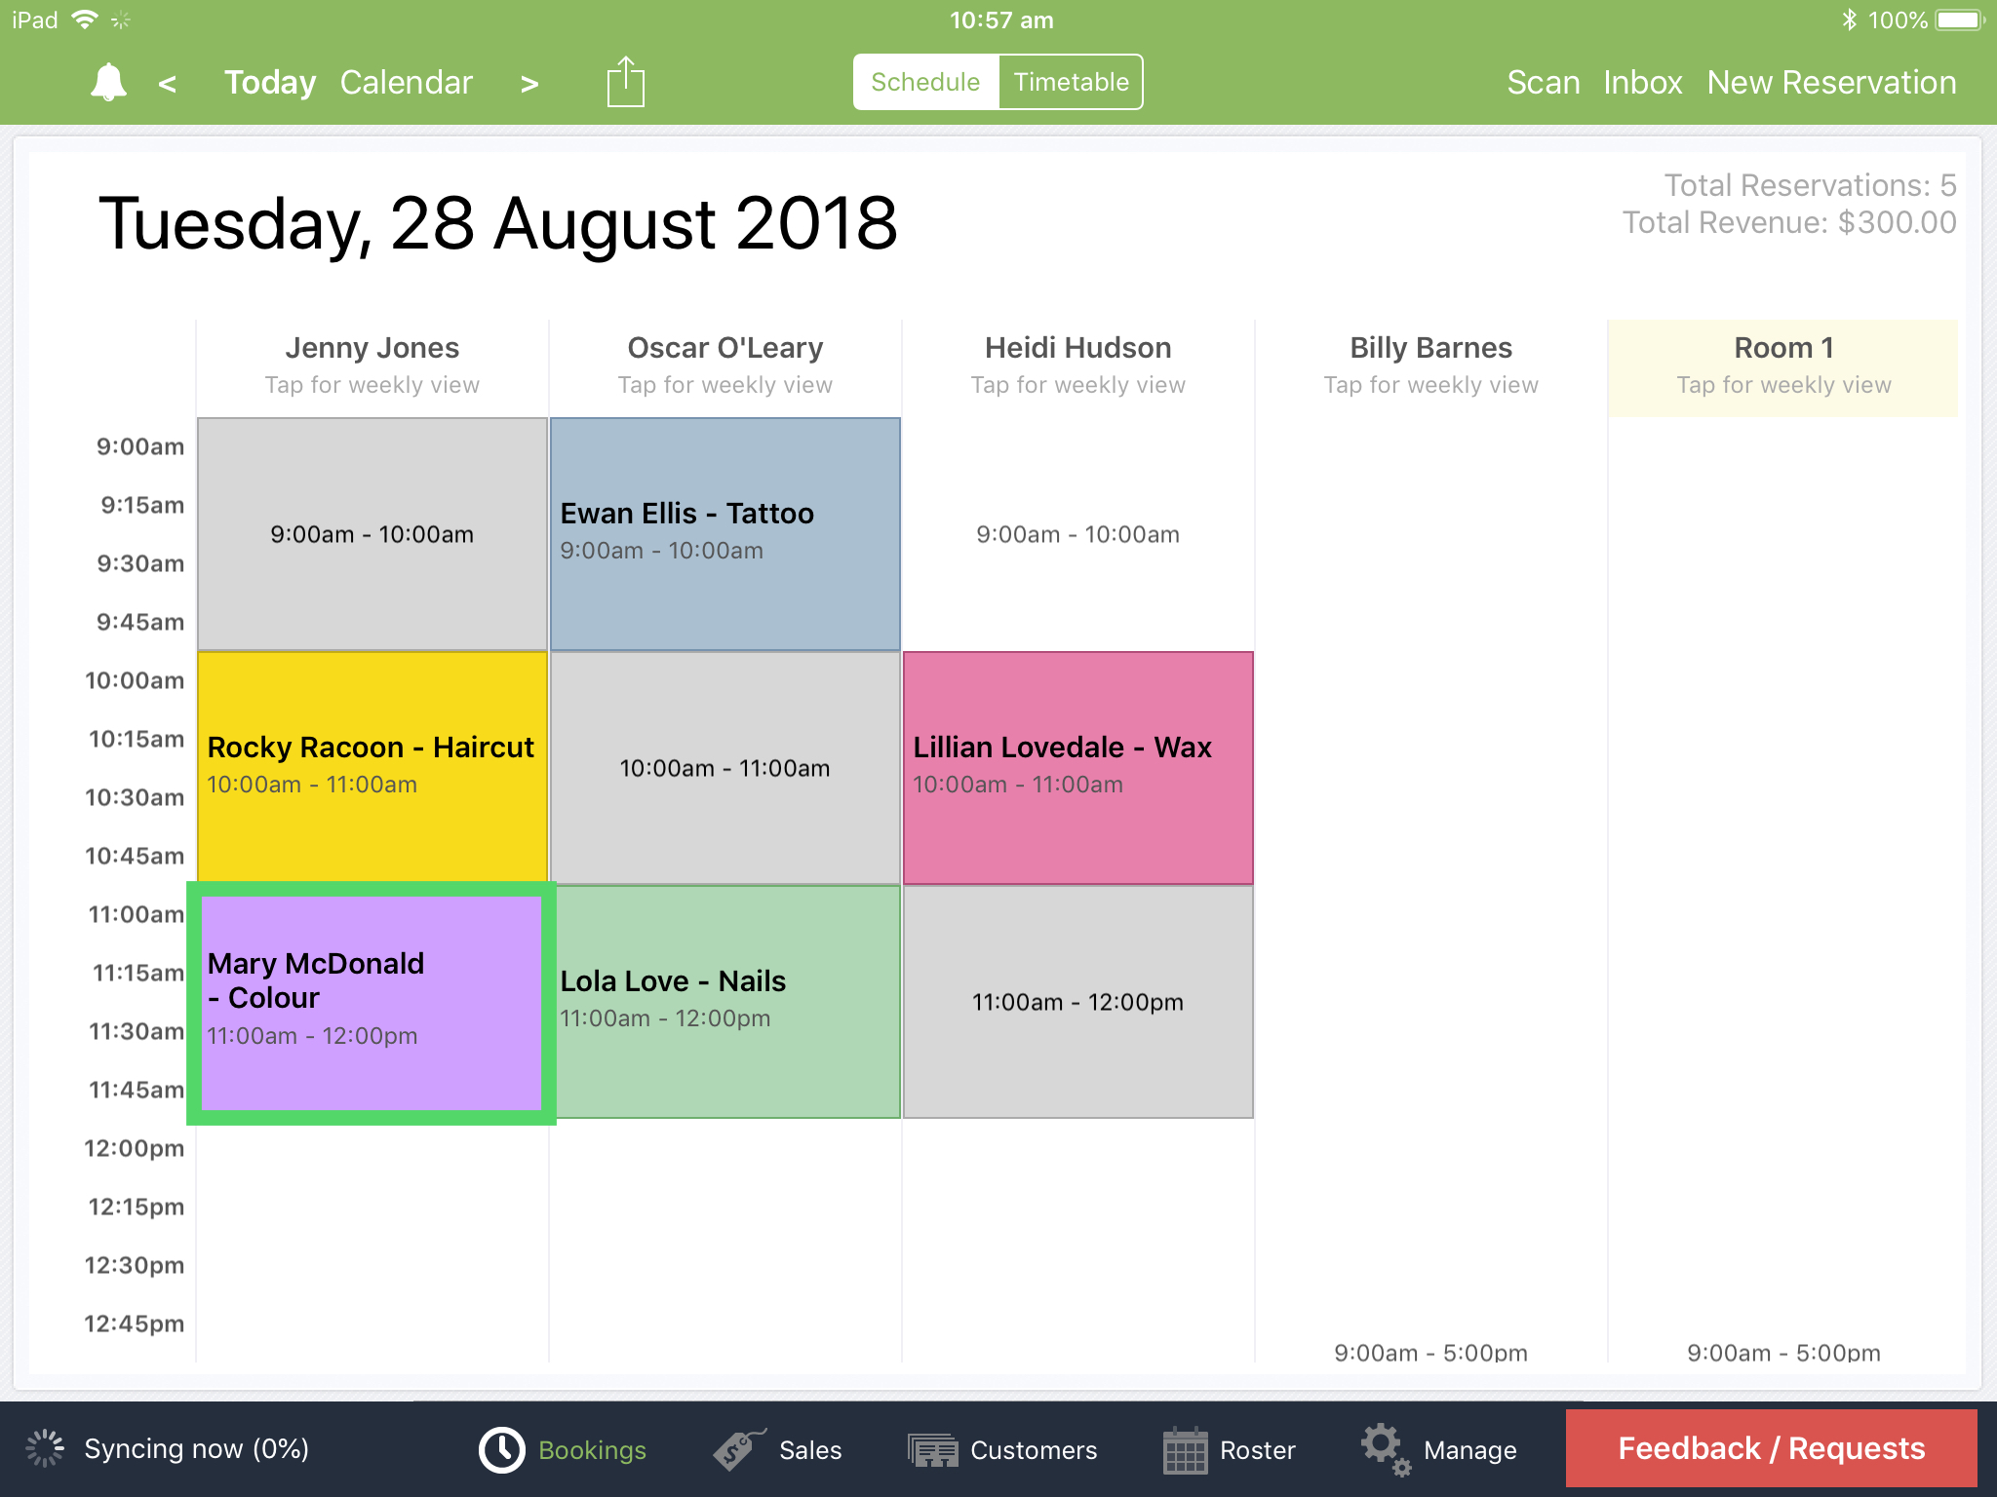Open the Calendar picker

[406, 83]
